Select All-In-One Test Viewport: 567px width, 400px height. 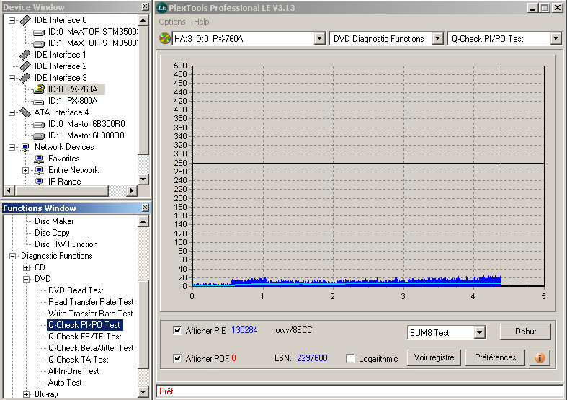point(73,371)
